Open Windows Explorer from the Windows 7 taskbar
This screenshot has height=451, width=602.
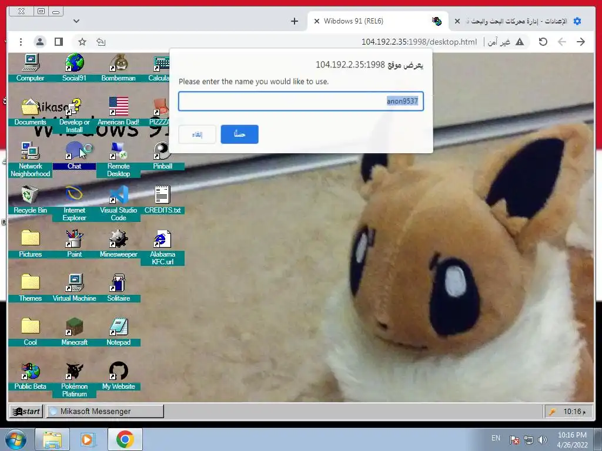click(52, 439)
